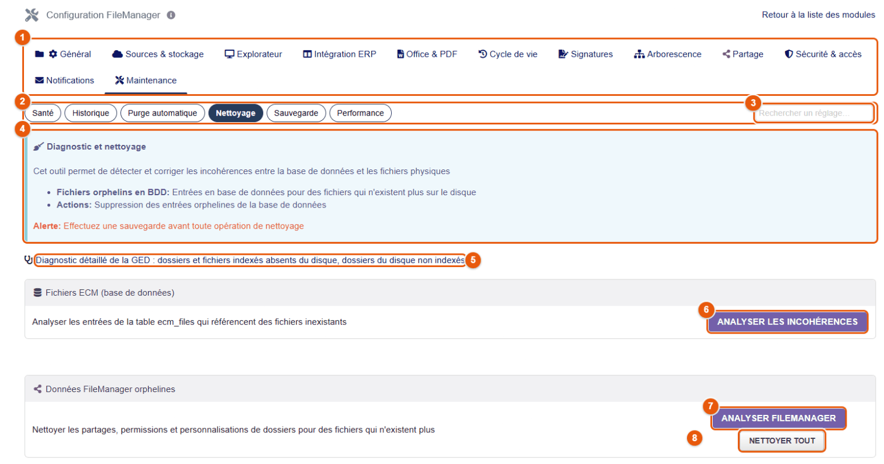This screenshot has height=464, width=884.
Task: Focus the Rechercher un réglage search field
Action: [814, 113]
